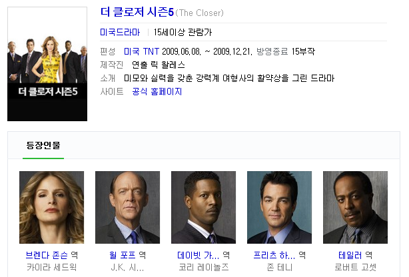
Task: Open Kyra Sedgwick's character photo
Action: pos(52,207)
